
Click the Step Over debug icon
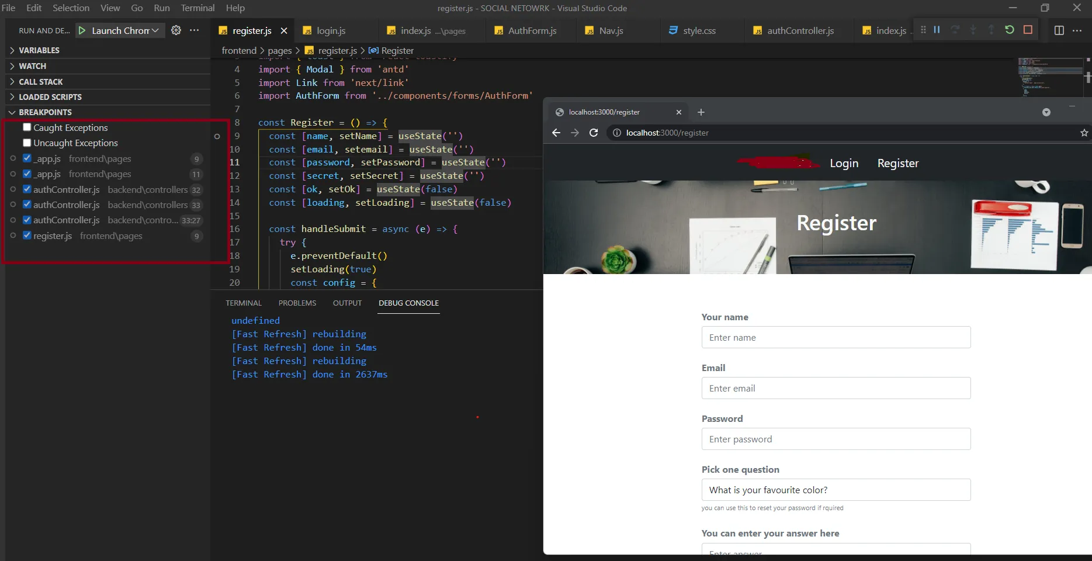pyautogui.click(x=955, y=30)
